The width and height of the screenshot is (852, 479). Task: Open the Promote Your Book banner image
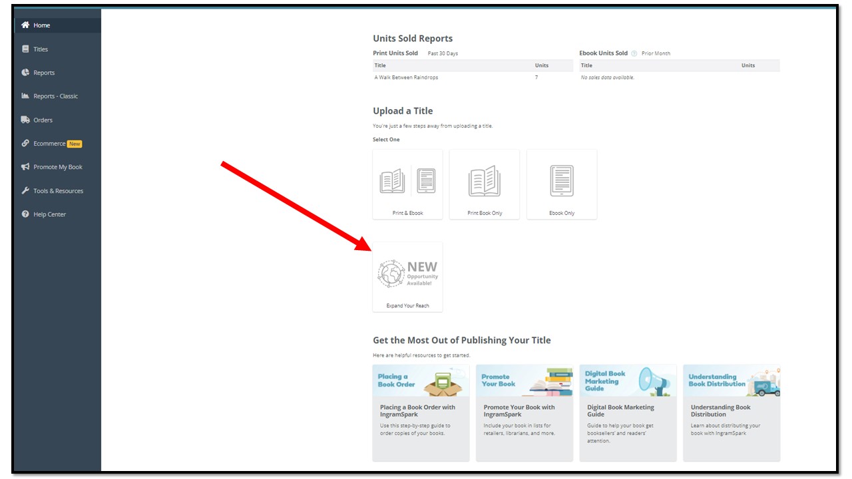coord(525,381)
